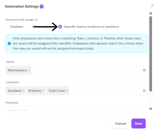
Task: Close the Automation Settings dialog
Action: [x=152, y=6]
